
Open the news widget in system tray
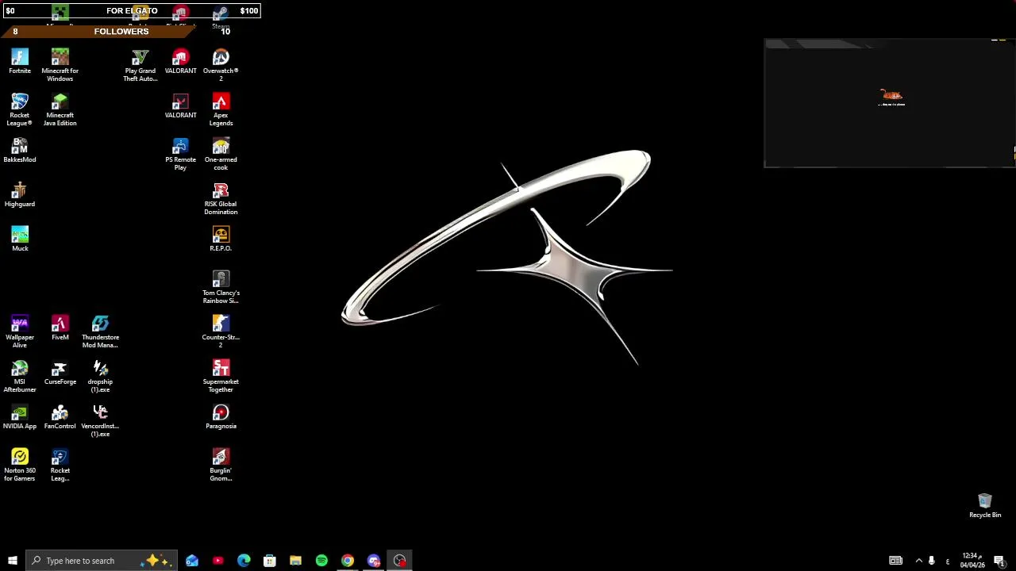[x=895, y=561]
